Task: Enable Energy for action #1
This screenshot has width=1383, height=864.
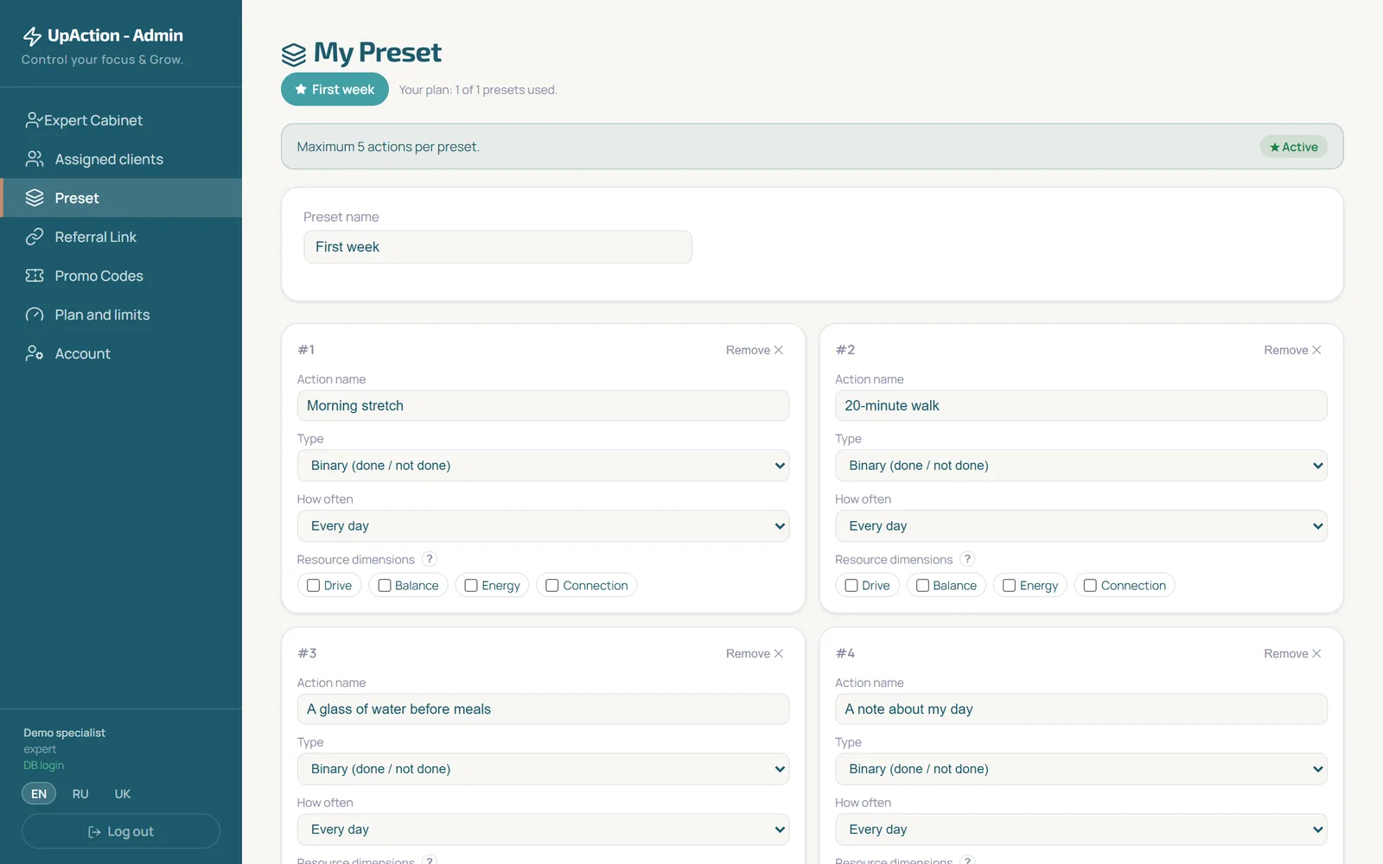Action: pos(471,585)
